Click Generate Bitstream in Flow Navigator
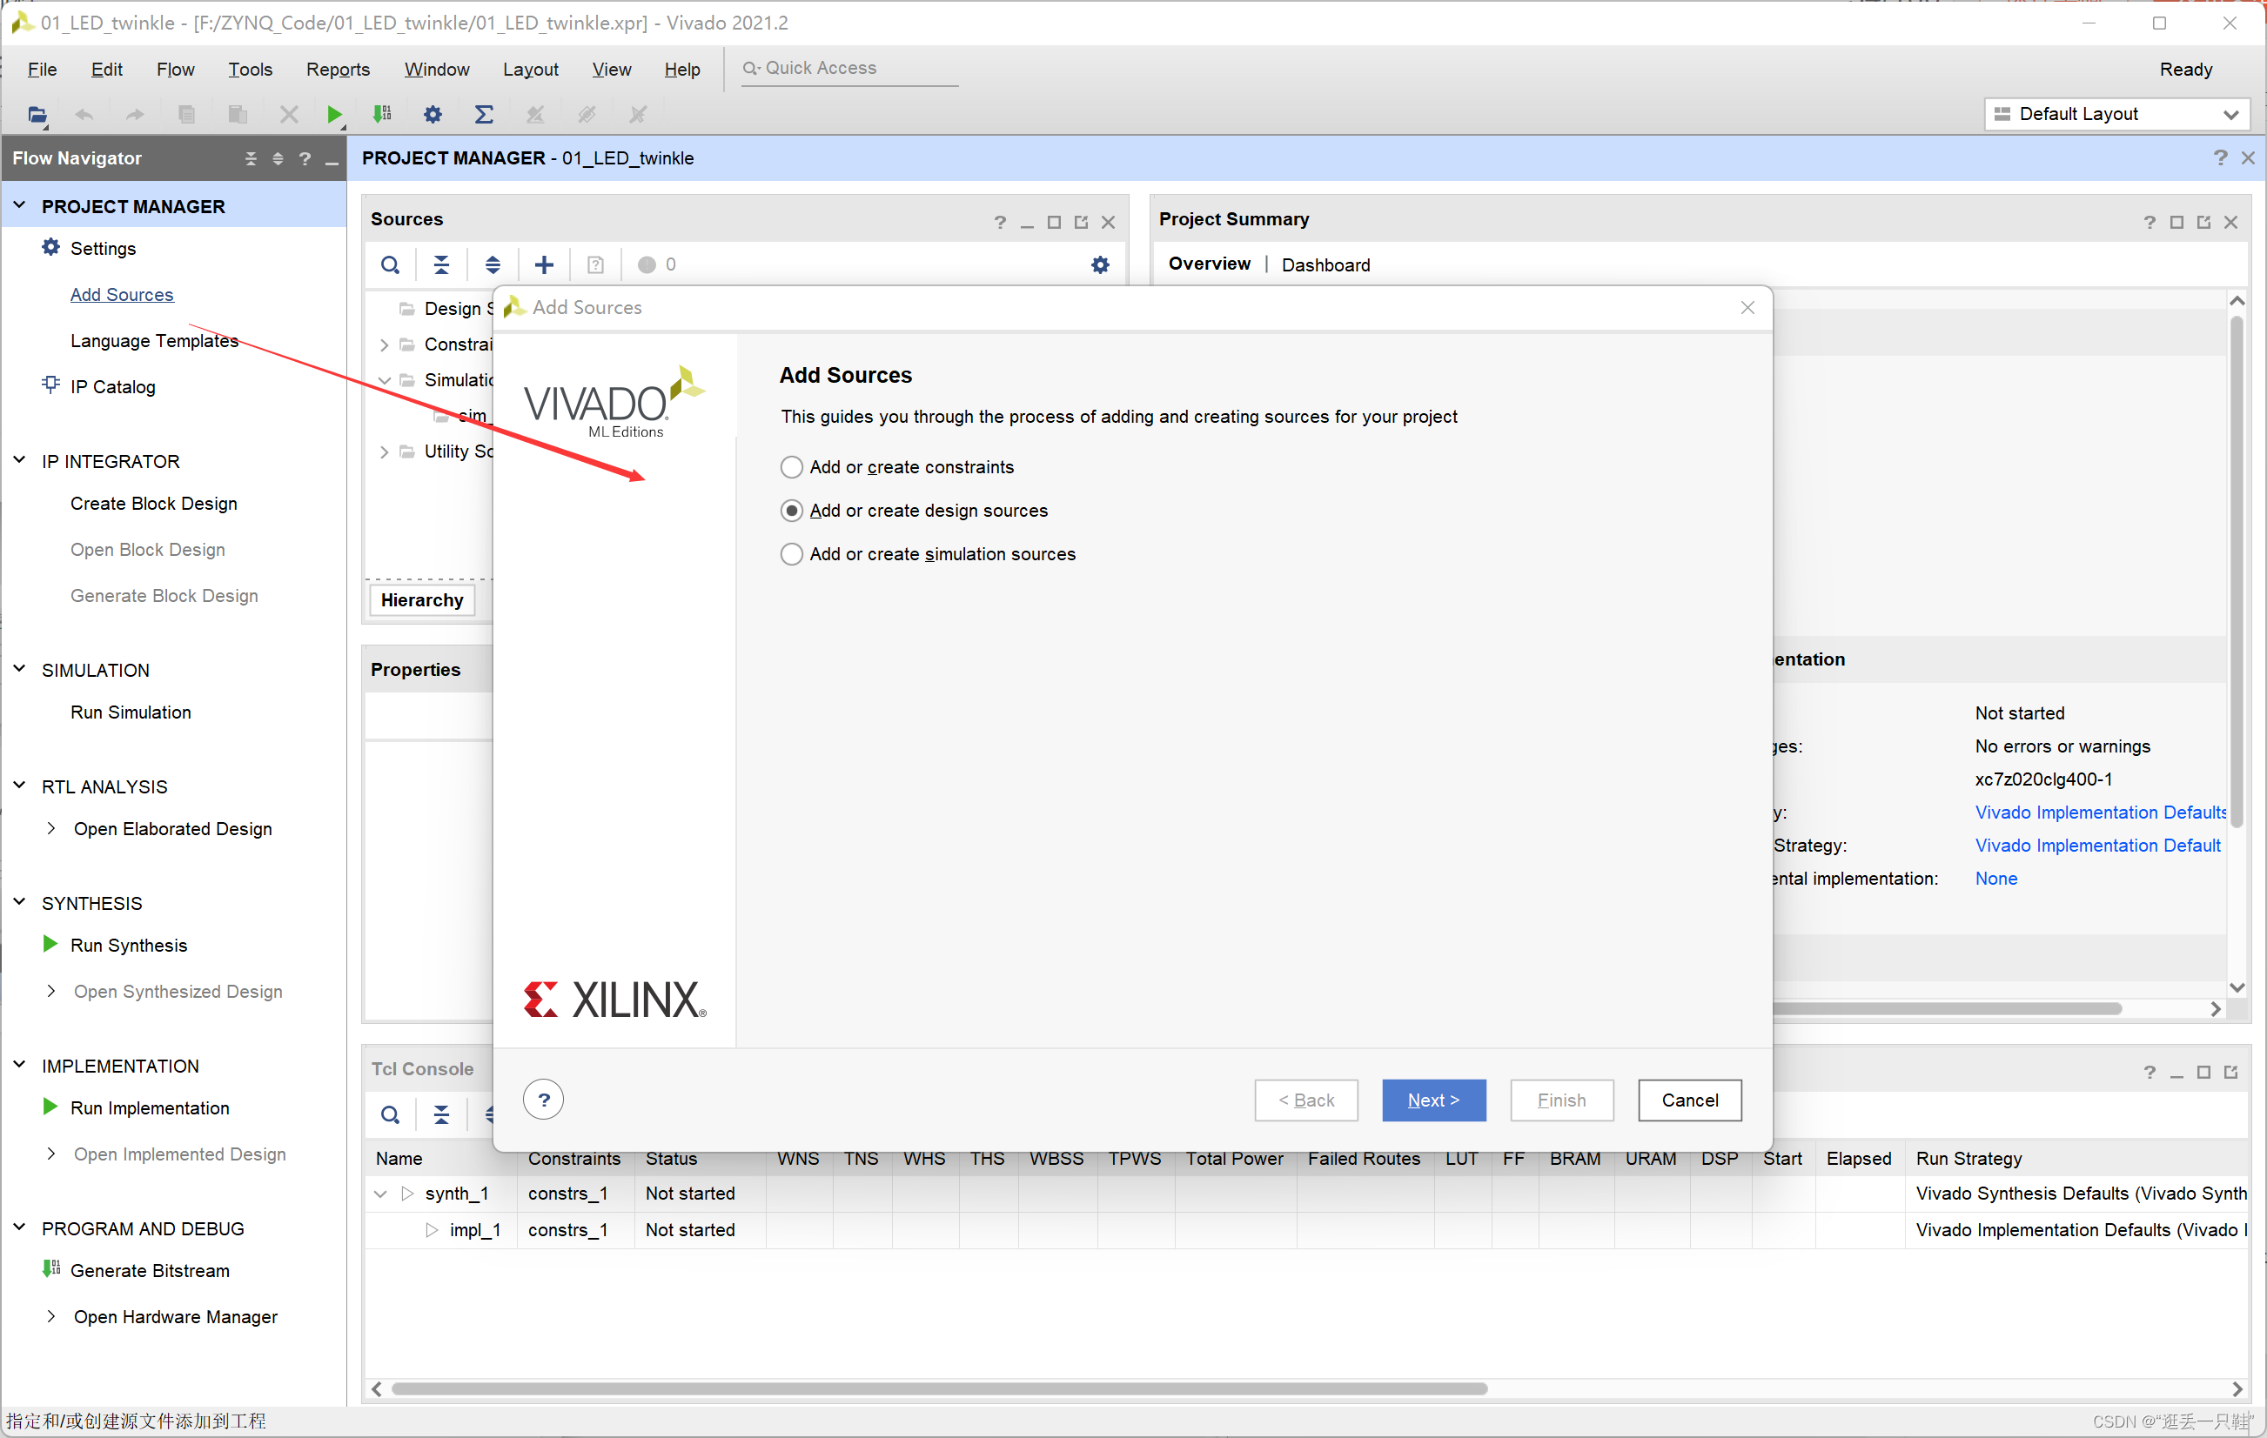Screen dimensions: 2267x1438 (x=150, y=1272)
